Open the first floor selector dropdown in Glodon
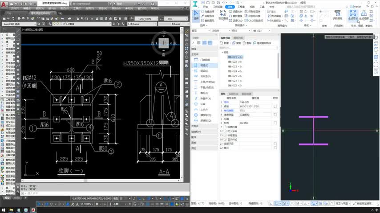 coord(200,31)
